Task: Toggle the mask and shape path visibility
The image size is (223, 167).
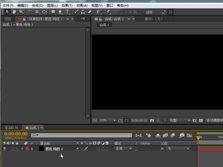Action: (127, 121)
